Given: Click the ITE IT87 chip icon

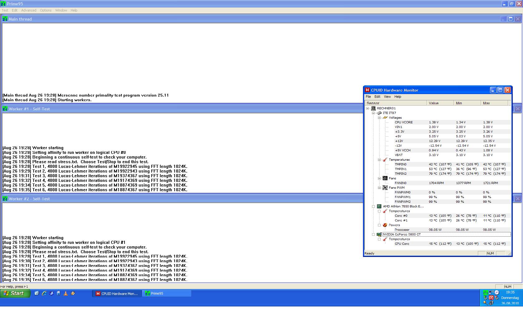Looking at the screenshot, I should pyautogui.click(x=379, y=113).
